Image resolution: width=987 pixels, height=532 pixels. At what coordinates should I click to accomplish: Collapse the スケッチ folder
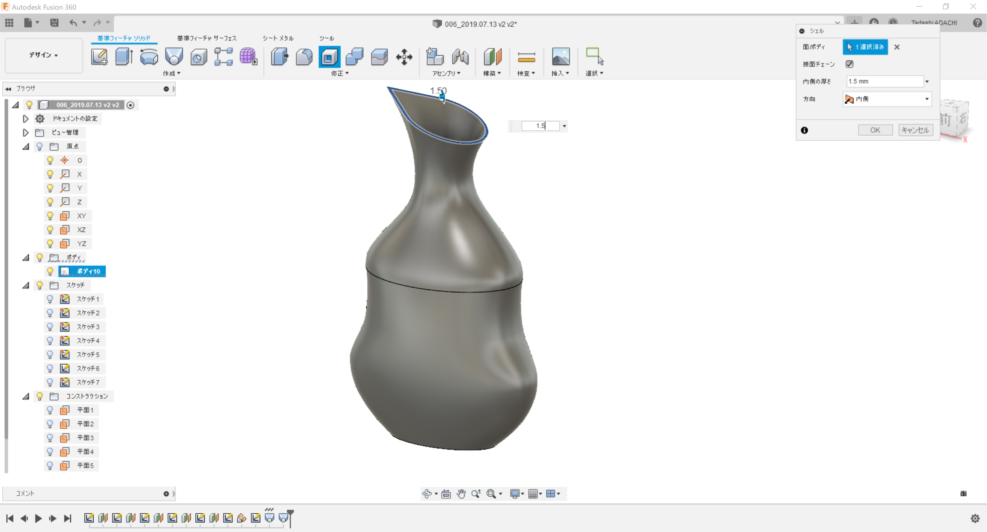(25, 285)
